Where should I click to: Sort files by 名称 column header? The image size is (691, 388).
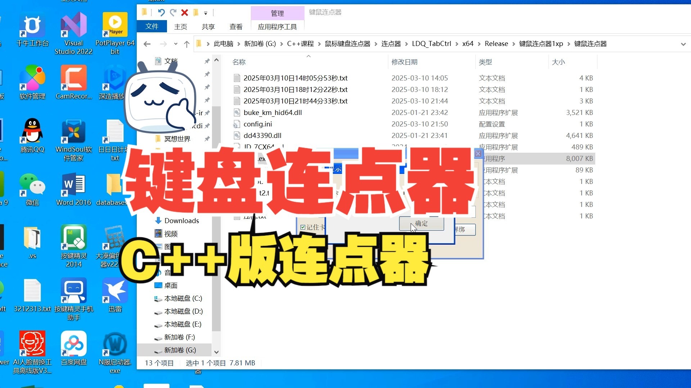click(308, 62)
